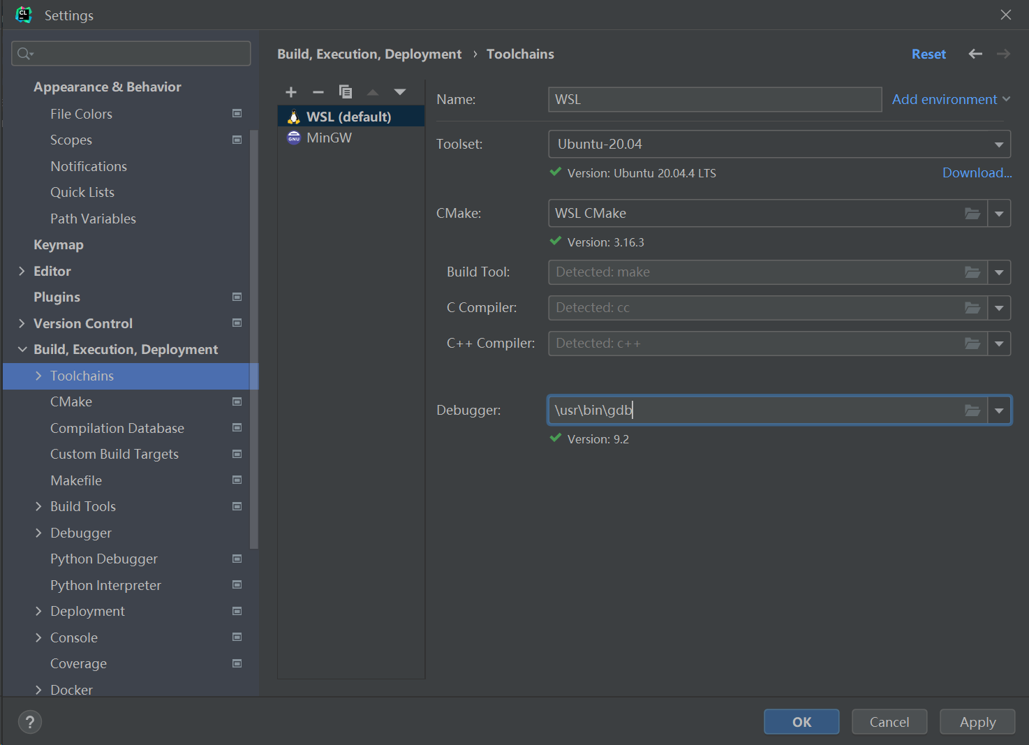Expand the Editor settings section
The height and width of the screenshot is (745, 1029).
point(22,271)
